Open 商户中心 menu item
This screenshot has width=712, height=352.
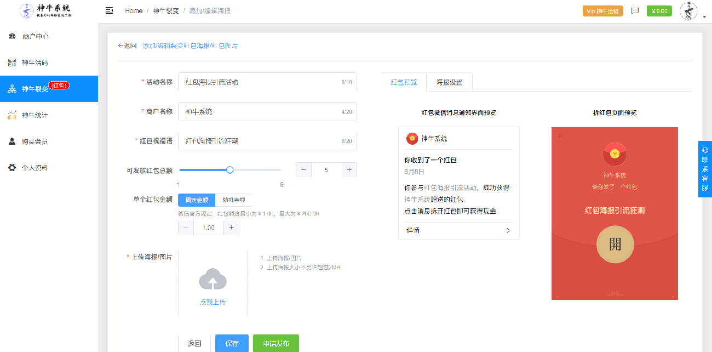pyautogui.click(x=49, y=37)
